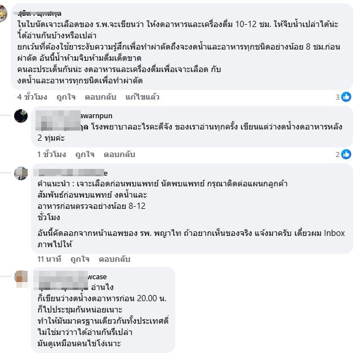
Task: Click the blurred mention before อ่านไง
Action: point(63,287)
